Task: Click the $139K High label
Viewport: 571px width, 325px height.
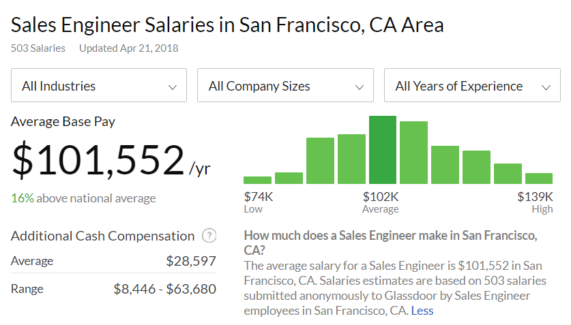Action: tap(535, 202)
